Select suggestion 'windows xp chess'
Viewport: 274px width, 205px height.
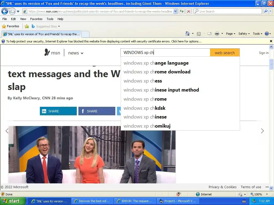tap(180, 81)
